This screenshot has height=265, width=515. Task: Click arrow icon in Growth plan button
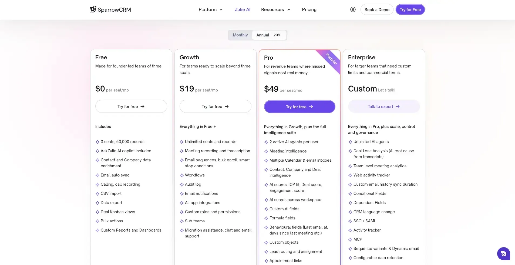(x=227, y=107)
